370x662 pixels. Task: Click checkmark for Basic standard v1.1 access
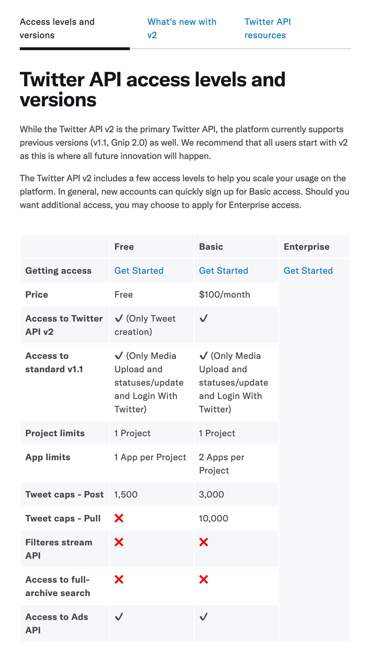click(204, 356)
